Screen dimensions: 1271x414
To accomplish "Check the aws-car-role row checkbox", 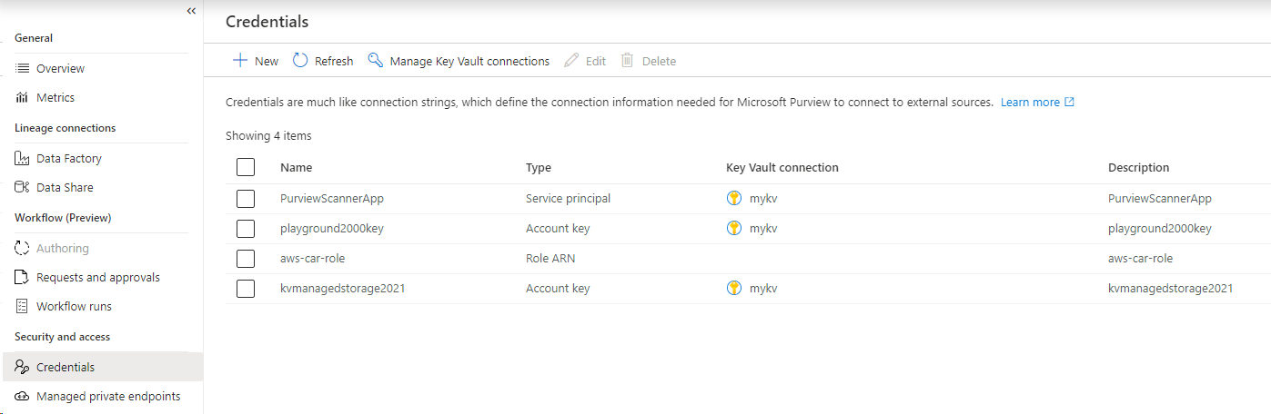I will [x=245, y=258].
